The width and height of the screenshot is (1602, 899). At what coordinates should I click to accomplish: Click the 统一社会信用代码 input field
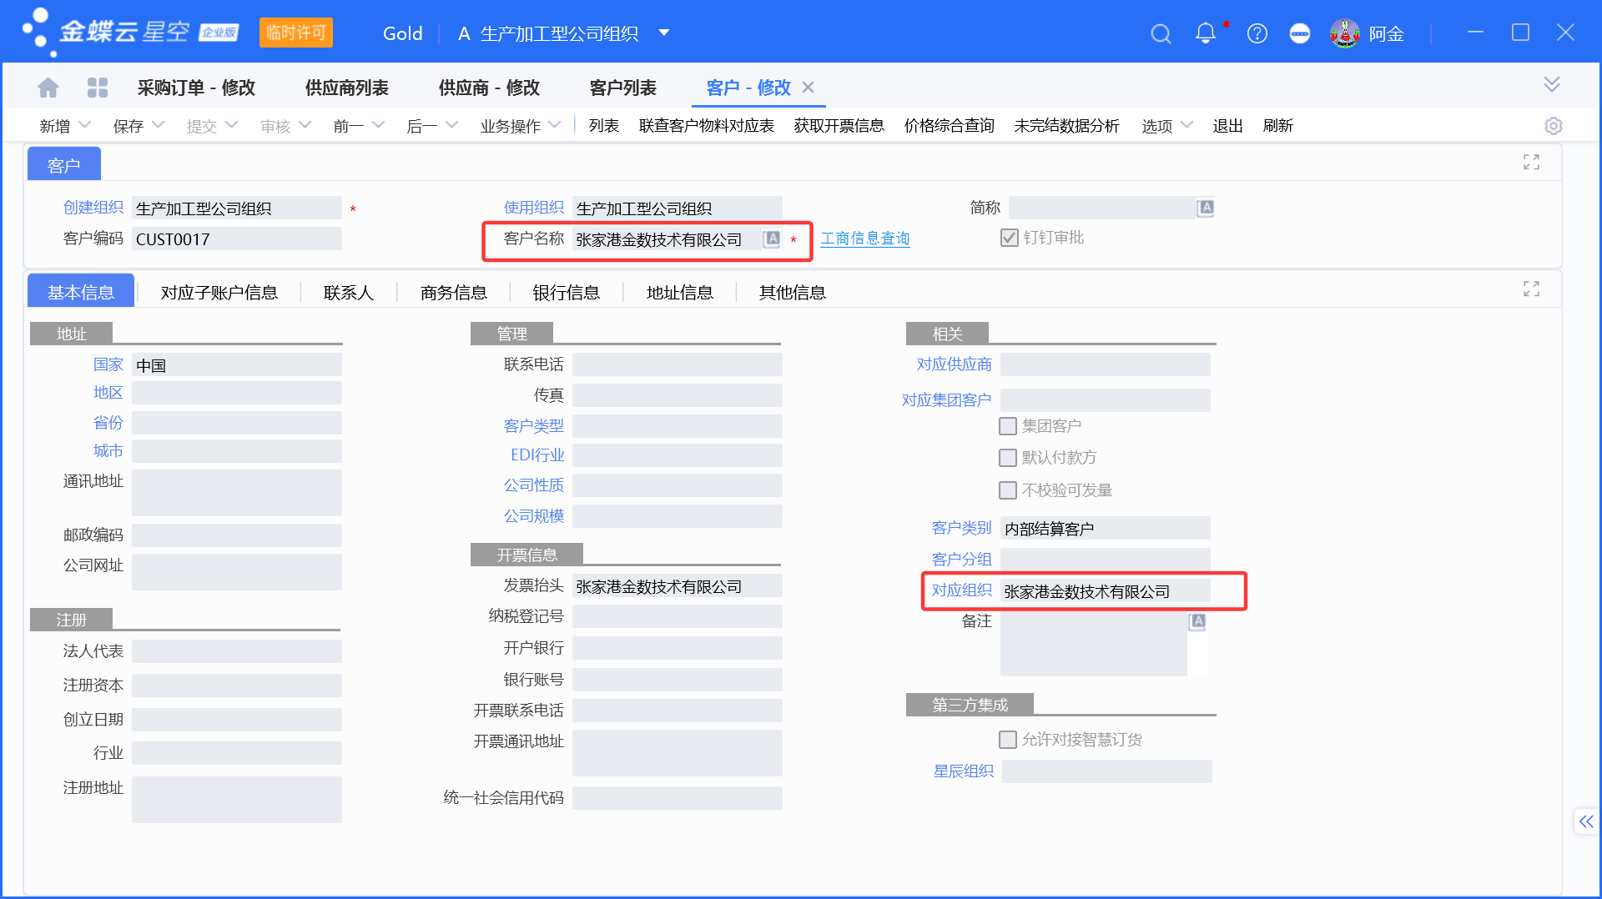pyautogui.click(x=678, y=798)
